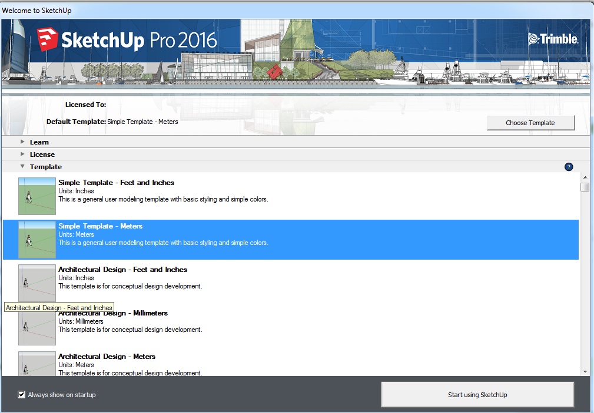The height and width of the screenshot is (413, 594).
Task: Click 'Architectural Design - Meters' title
Action: click(107, 356)
